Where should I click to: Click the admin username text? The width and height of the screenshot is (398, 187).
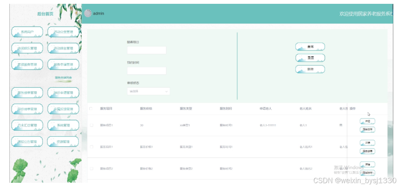(x=99, y=14)
